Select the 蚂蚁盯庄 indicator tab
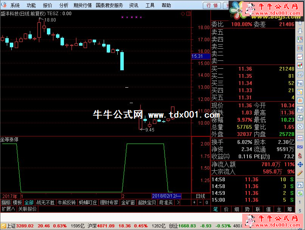The image size is (305, 230). point(88,202)
